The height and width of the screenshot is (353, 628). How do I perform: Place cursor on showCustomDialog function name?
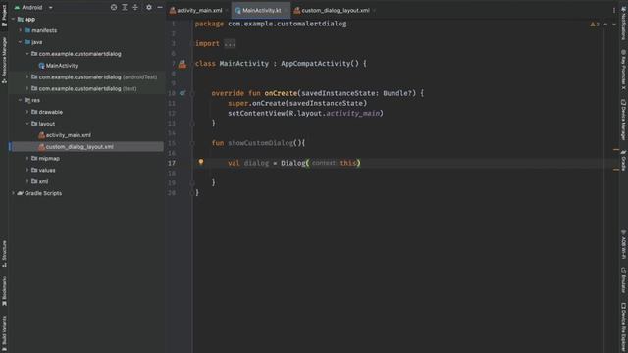pyautogui.click(x=260, y=143)
